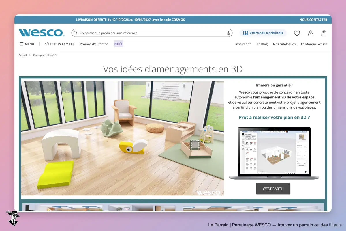Go to Accueil breadcrumb
The width and height of the screenshot is (346, 231).
tap(23, 55)
